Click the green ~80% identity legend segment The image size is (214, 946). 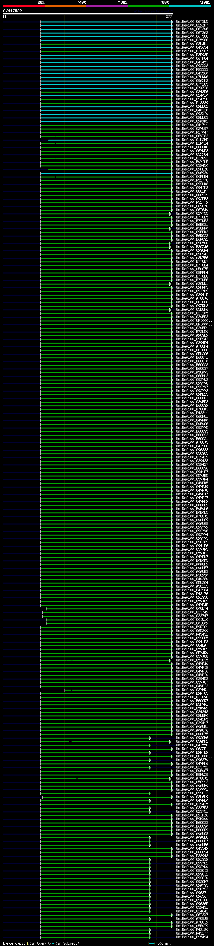[x=148, y=6]
